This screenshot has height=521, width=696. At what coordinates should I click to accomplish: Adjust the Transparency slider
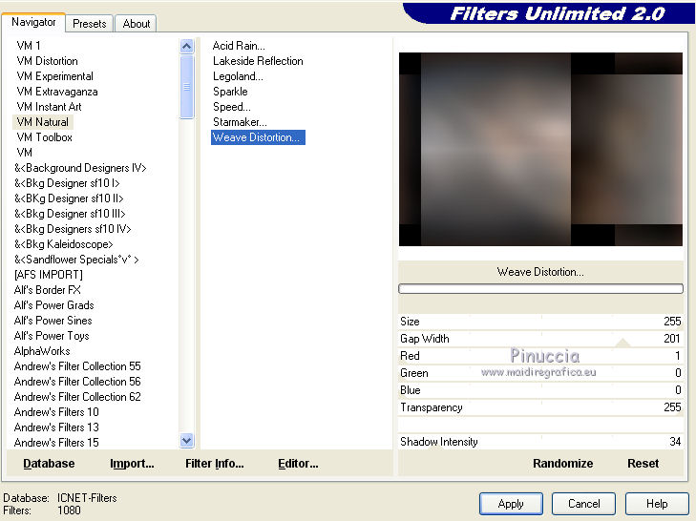[x=540, y=407]
